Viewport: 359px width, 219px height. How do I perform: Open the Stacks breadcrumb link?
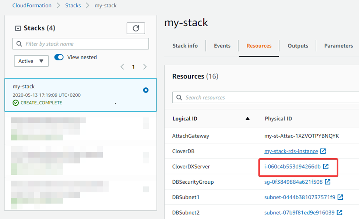tap(73, 5)
